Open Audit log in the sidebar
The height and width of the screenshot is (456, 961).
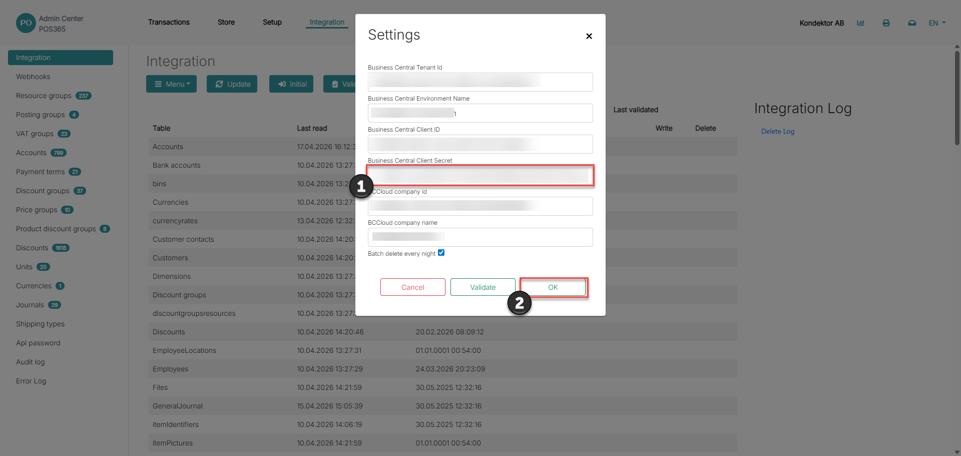(30, 362)
